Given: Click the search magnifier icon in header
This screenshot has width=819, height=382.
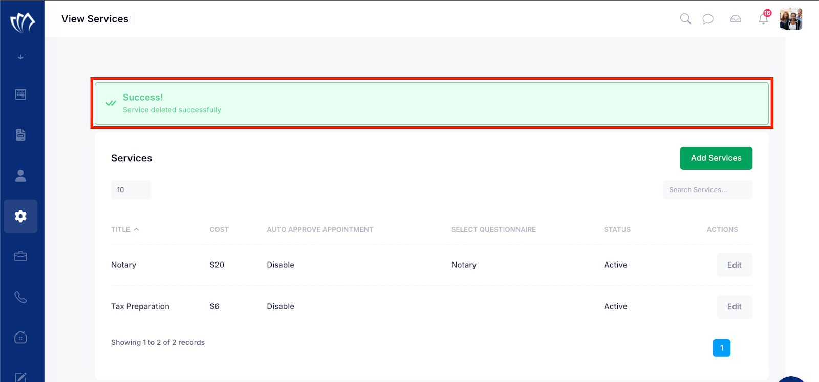Looking at the screenshot, I should coord(685,19).
